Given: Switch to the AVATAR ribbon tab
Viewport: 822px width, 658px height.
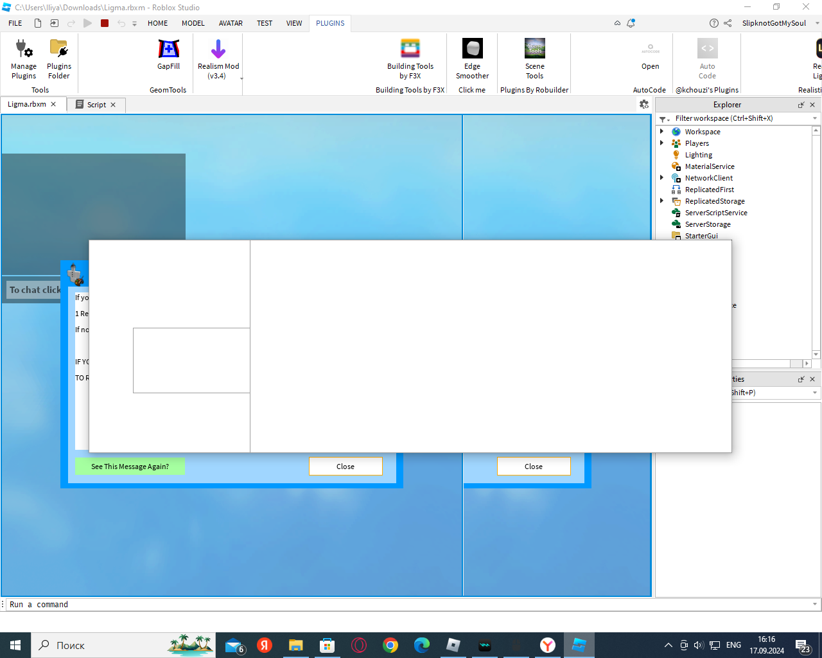Looking at the screenshot, I should [x=231, y=23].
